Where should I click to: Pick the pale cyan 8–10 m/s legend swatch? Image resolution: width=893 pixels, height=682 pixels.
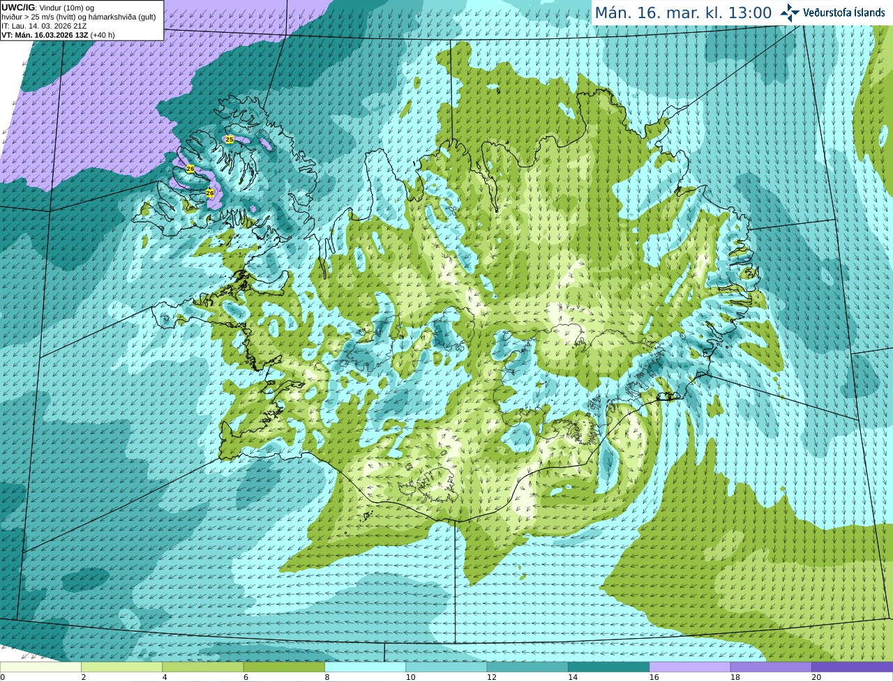(x=366, y=667)
